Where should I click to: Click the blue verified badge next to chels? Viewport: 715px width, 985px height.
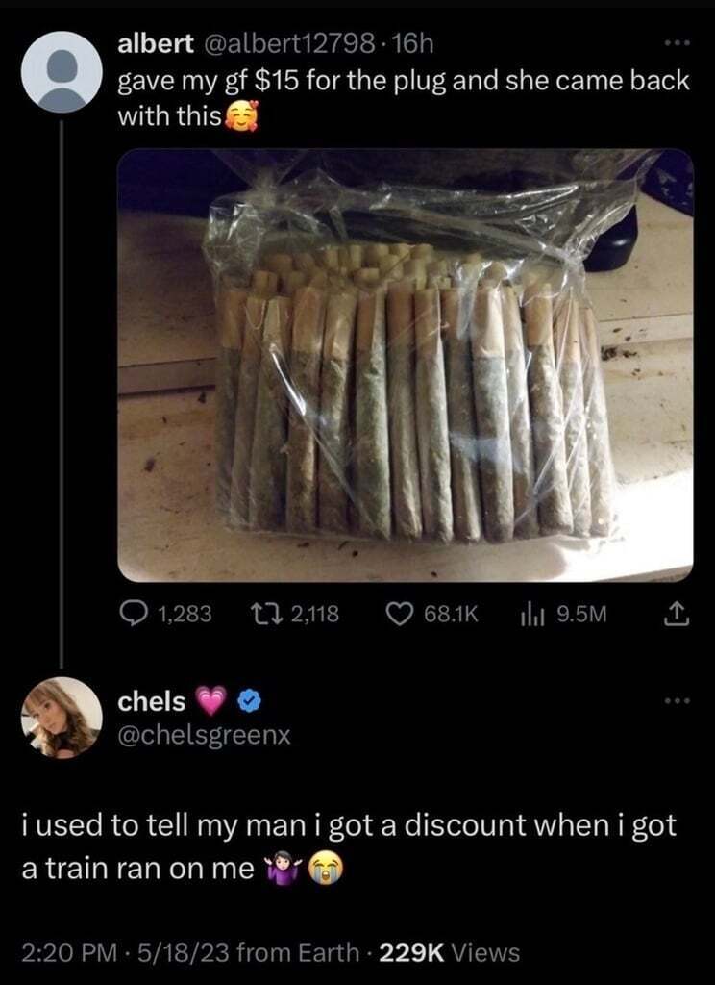click(x=250, y=701)
